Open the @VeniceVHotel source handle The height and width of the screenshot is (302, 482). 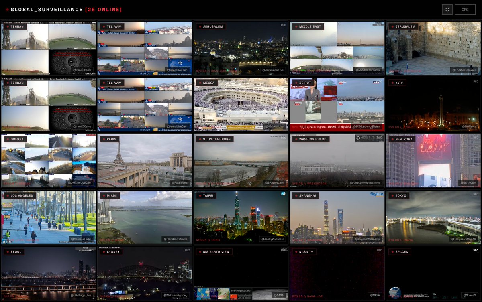[81, 239]
